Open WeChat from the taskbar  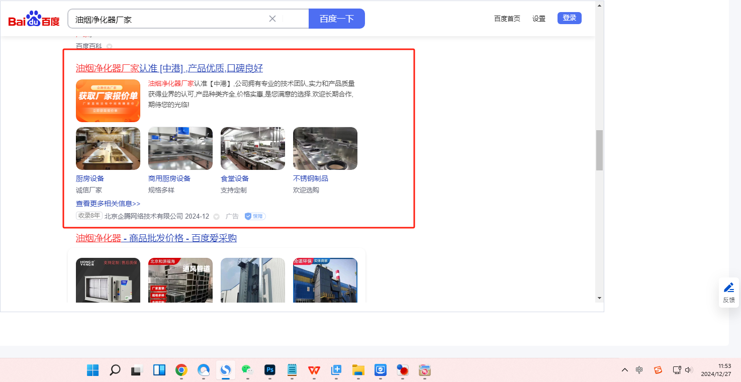(x=248, y=370)
